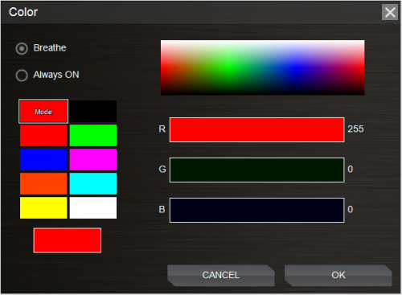Click the CANCEL button

tap(221, 275)
